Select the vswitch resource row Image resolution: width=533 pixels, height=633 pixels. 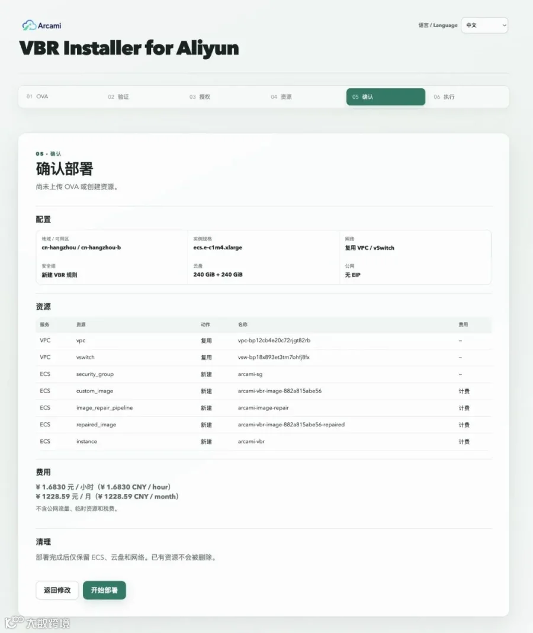click(264, 357)
